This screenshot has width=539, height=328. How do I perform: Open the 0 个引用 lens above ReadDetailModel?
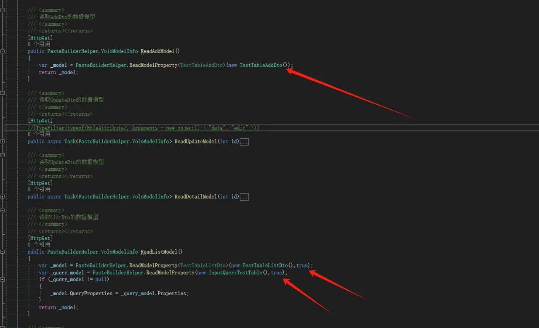(x=39, y=189)
